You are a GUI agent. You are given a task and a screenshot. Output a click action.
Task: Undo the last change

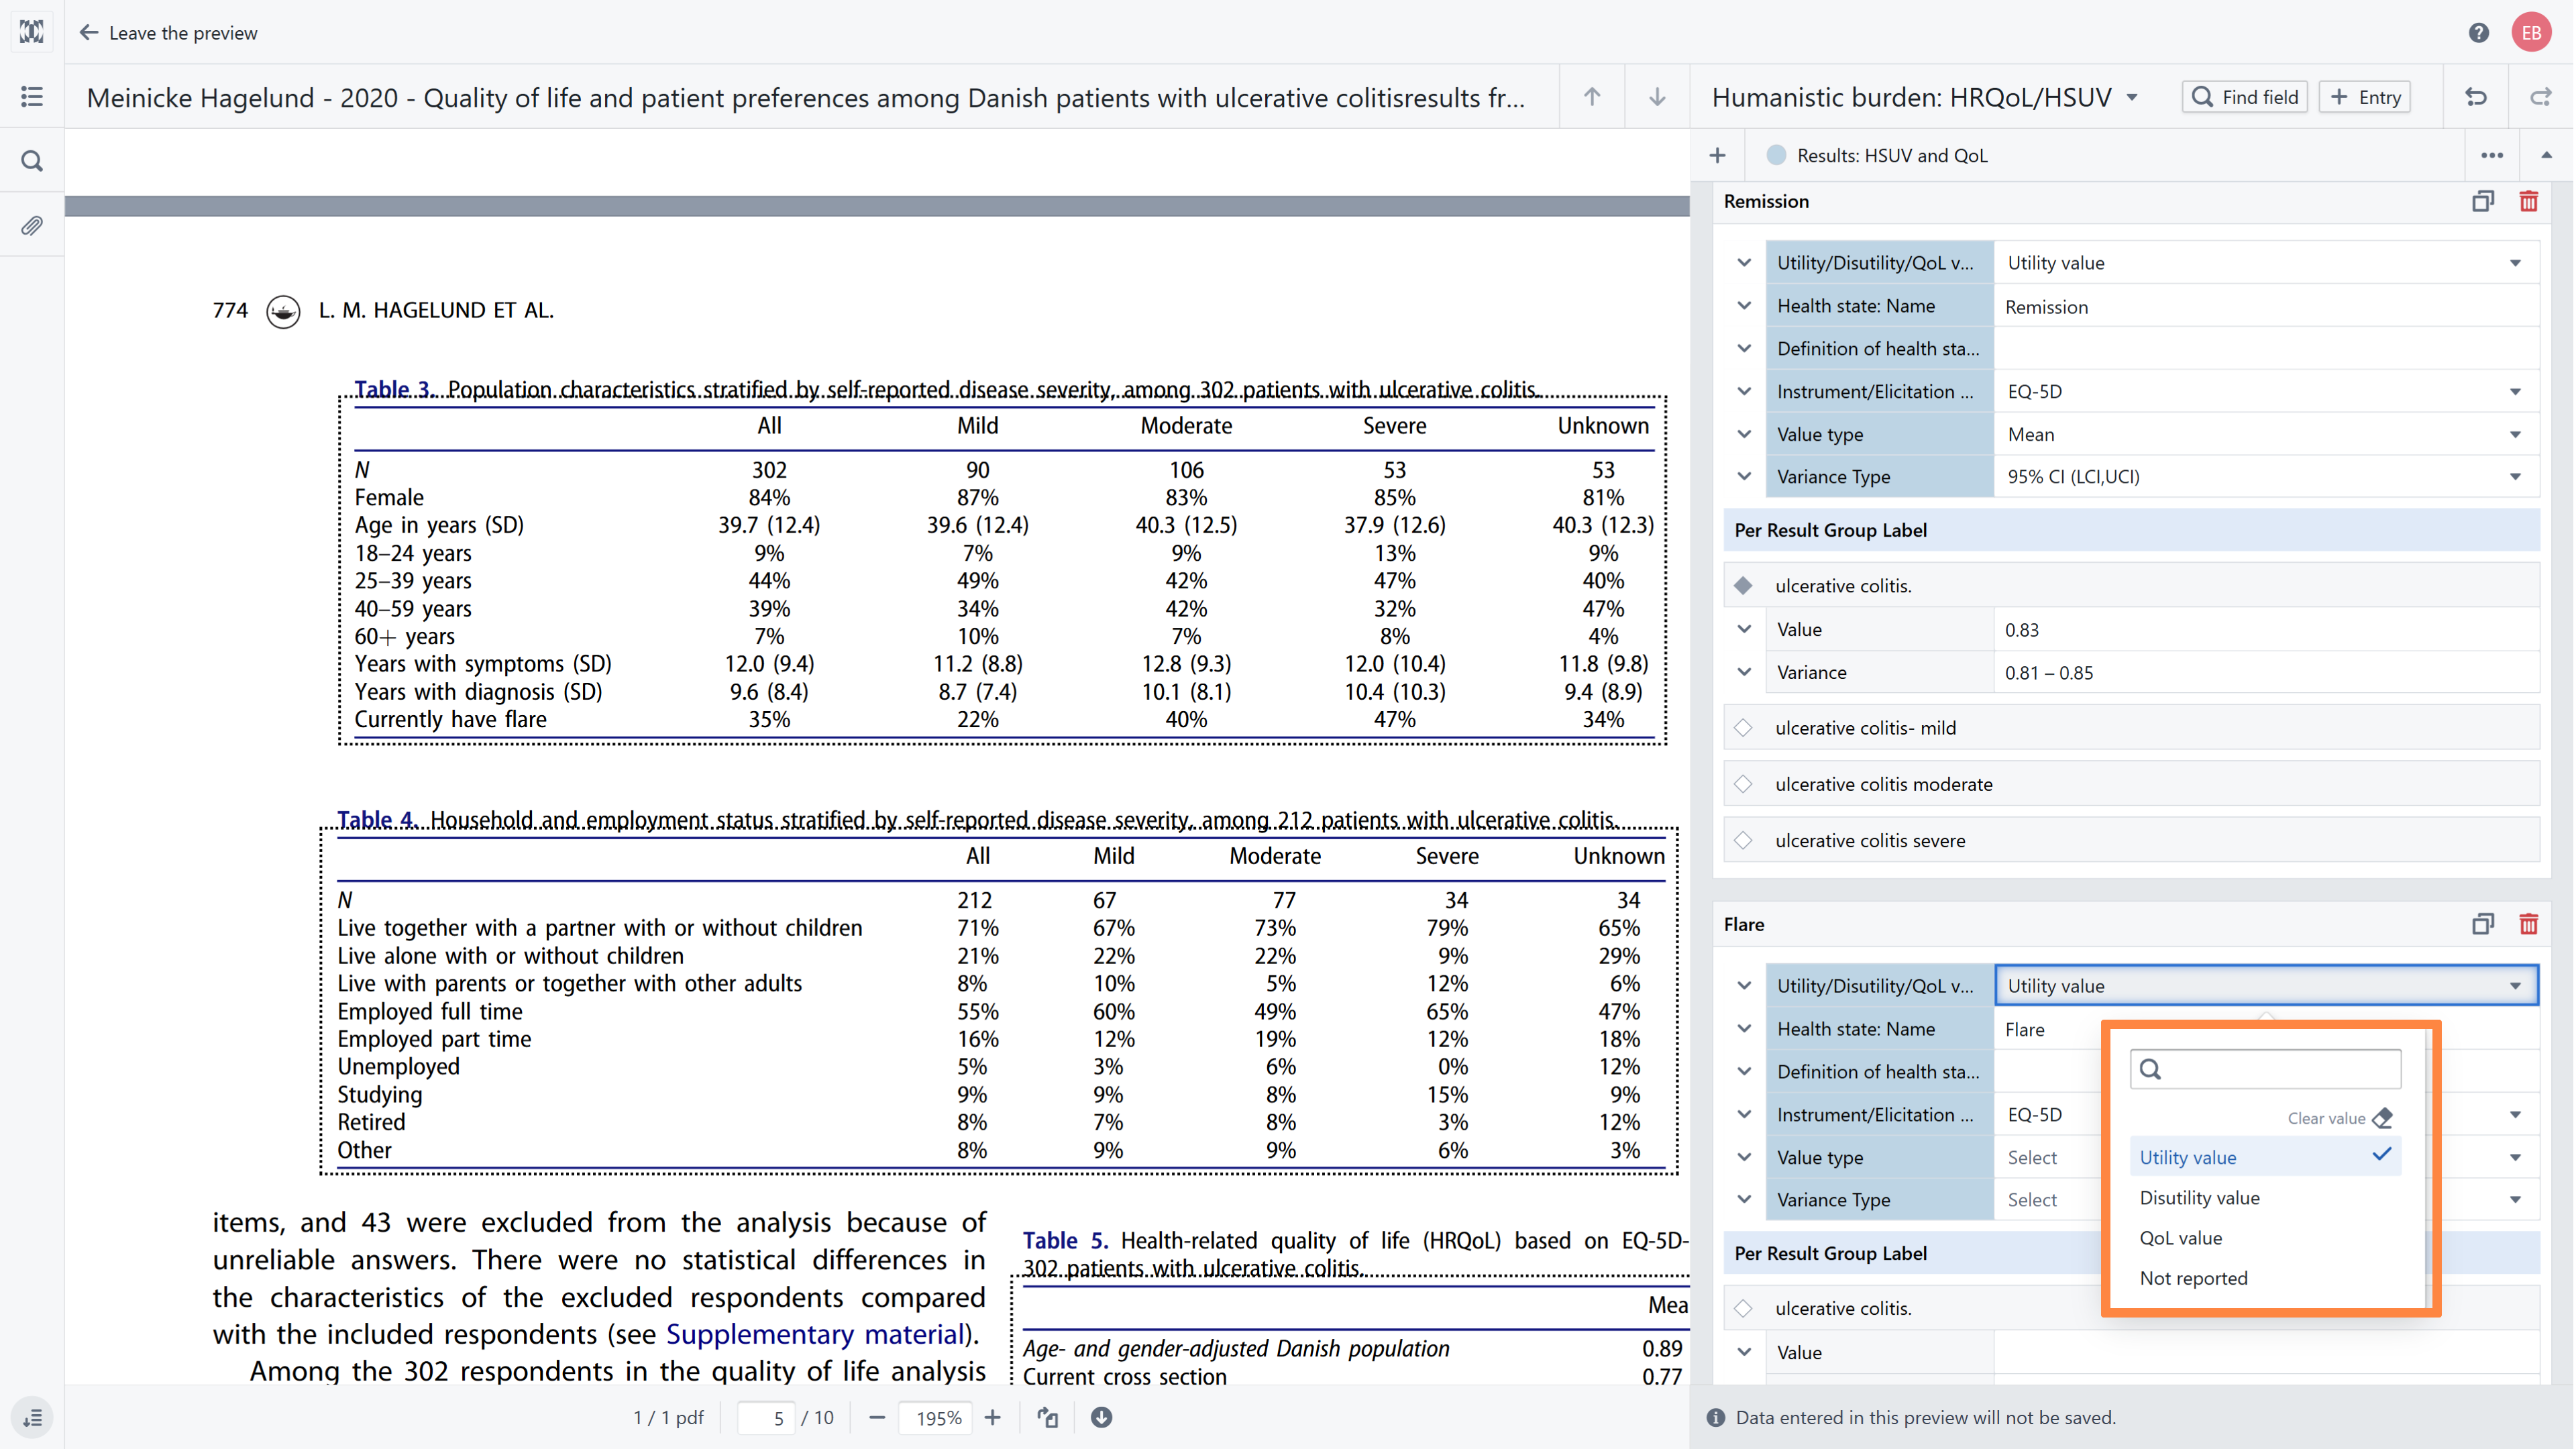coord(2476,97)
